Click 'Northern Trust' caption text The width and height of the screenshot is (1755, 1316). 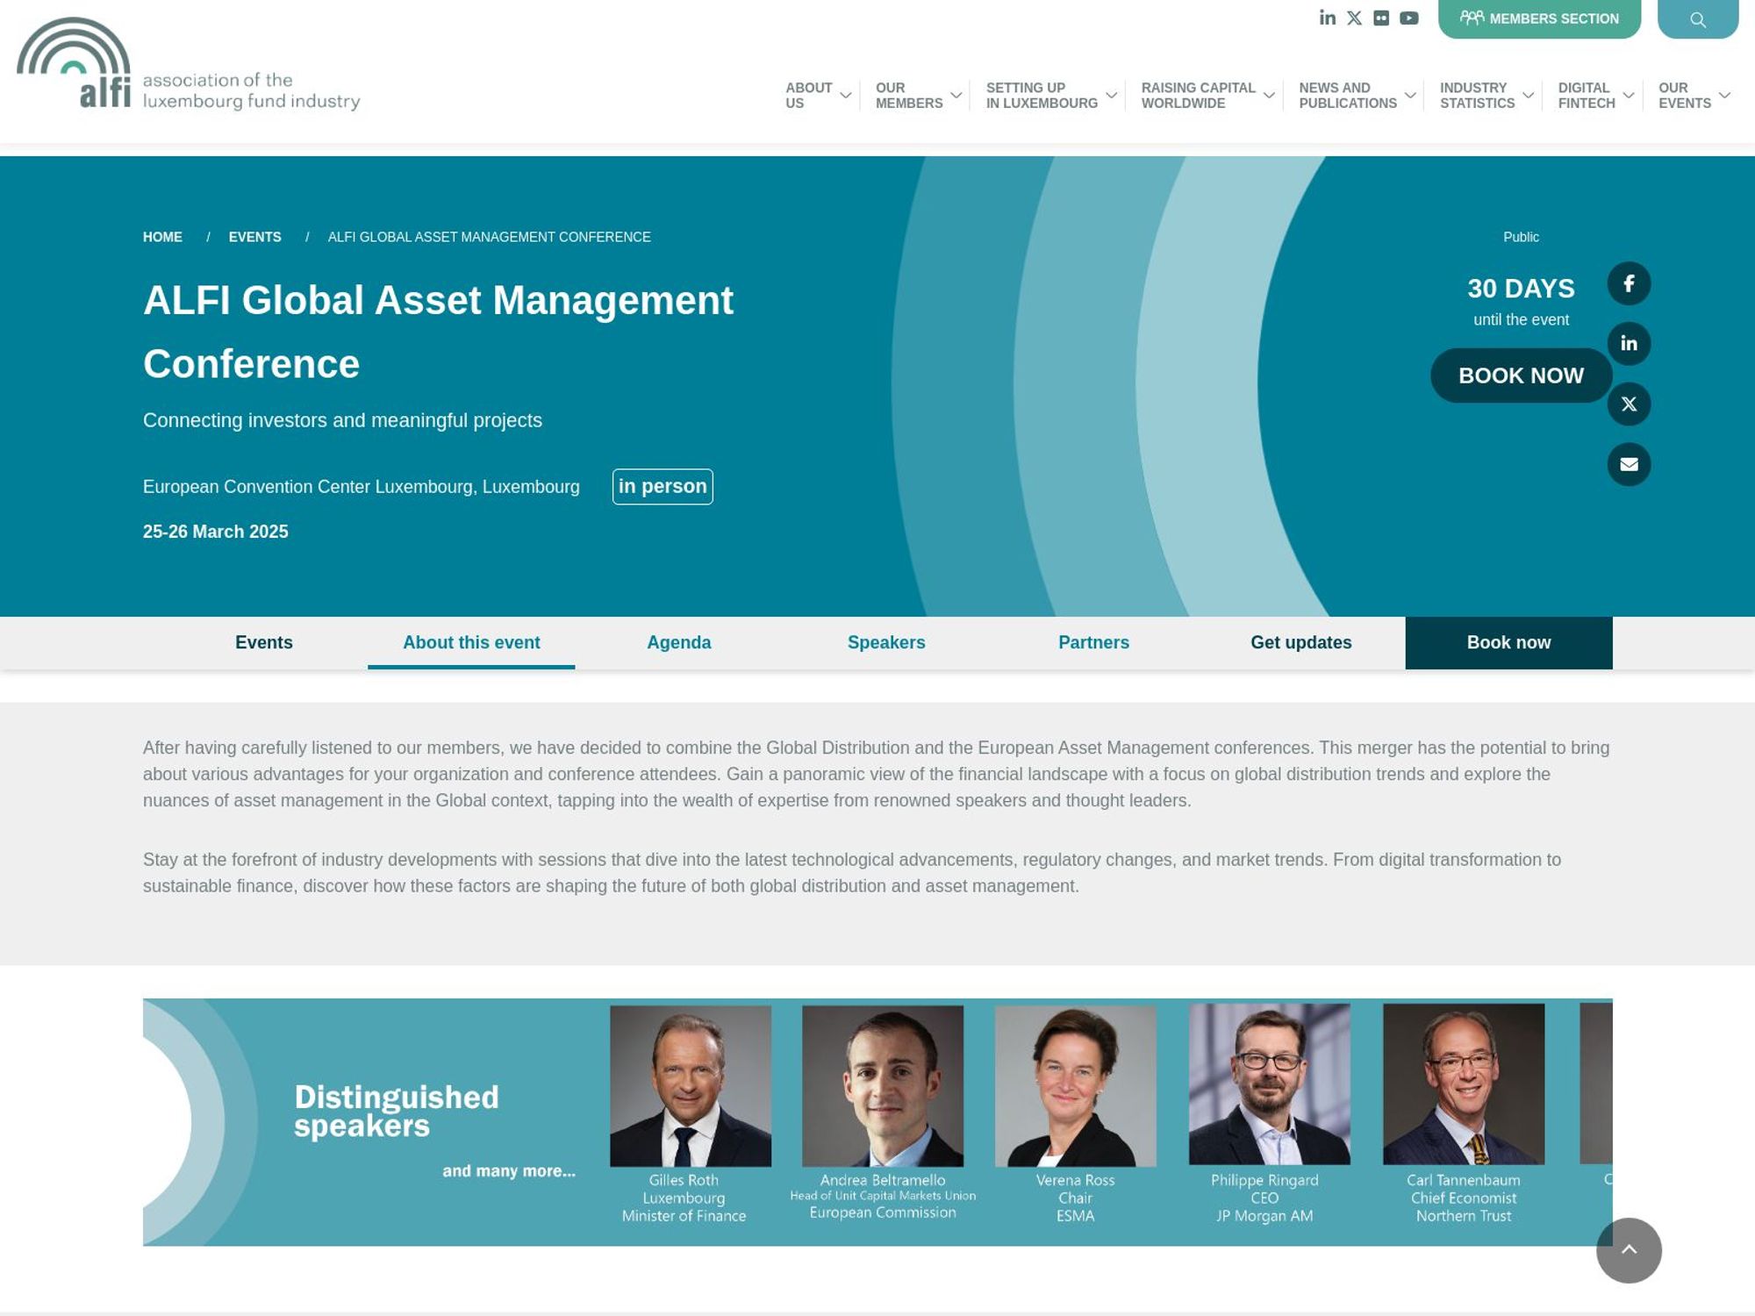(x=1464, y=1216)
